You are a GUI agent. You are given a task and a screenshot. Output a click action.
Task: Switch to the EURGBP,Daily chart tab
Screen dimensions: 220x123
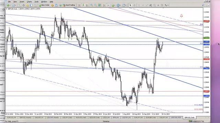click(151, 118)
